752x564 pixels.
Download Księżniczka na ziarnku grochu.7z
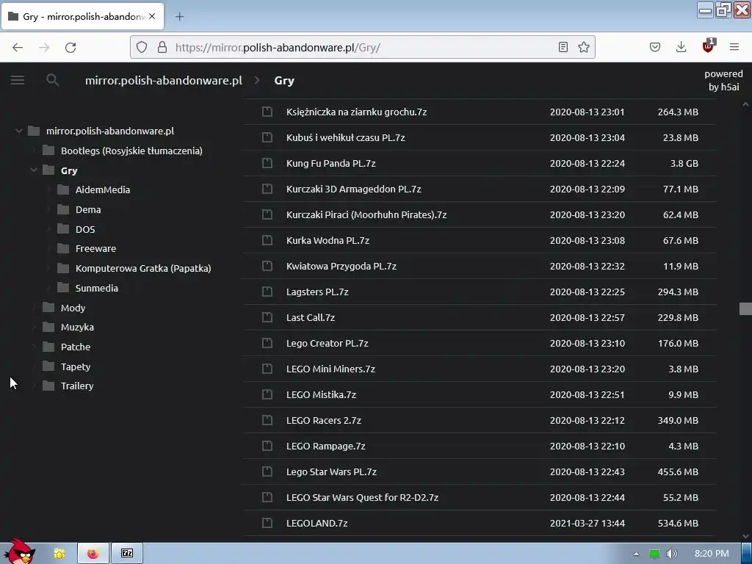356,112
